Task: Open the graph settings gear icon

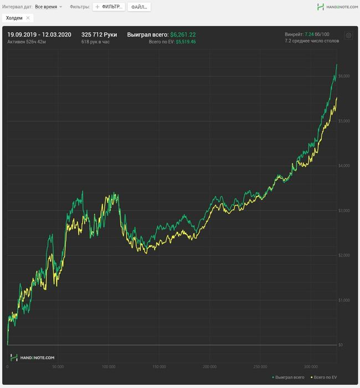Action: pos(348,35)
